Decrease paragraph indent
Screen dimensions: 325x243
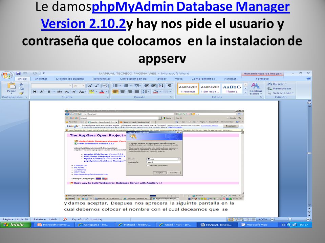click(147, 85)
